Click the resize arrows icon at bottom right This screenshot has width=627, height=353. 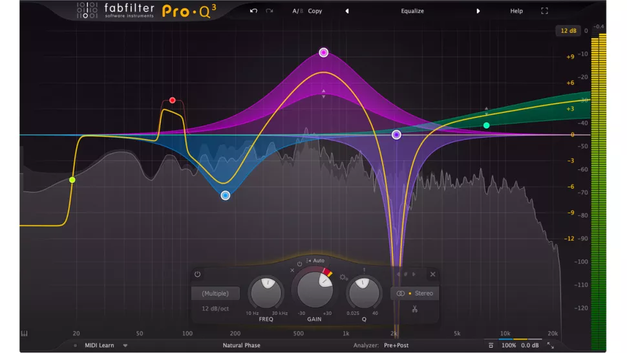(x=551, y=346)
